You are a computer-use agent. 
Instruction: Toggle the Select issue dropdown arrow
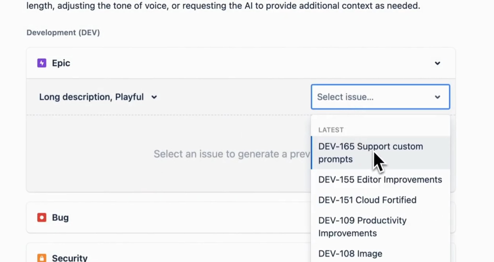pyautogui.click(x=437, y=97)
